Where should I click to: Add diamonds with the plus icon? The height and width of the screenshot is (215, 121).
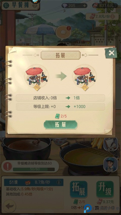point(84,6)
